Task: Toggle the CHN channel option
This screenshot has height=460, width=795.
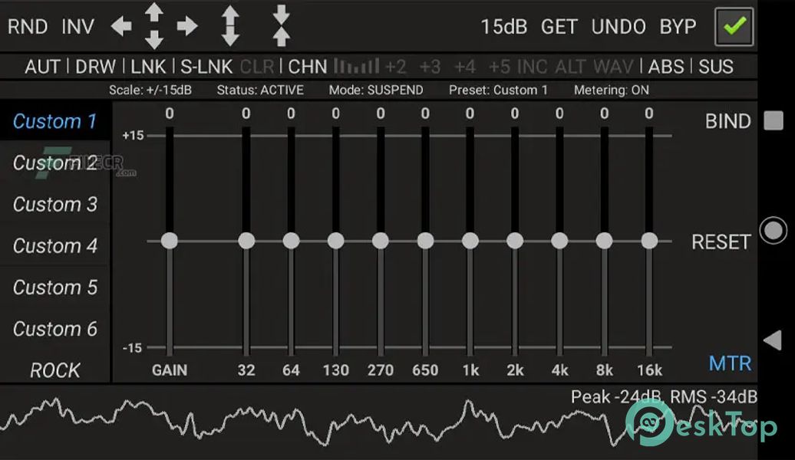Action: pyautogui.click(x=307, y=67)
